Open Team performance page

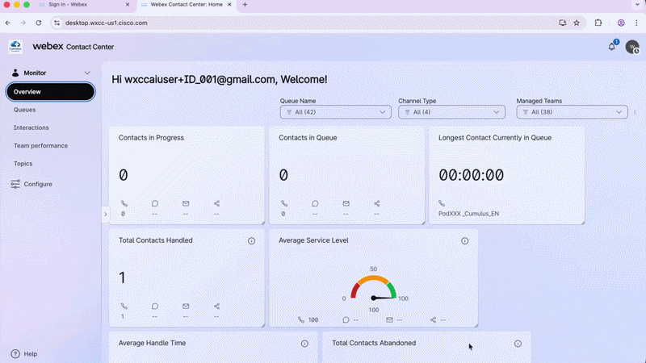click(x=40, y=146)
